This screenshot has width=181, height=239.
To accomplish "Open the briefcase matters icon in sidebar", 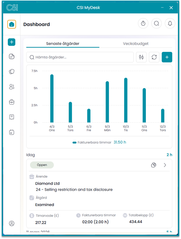I will [x=12, y=102].
